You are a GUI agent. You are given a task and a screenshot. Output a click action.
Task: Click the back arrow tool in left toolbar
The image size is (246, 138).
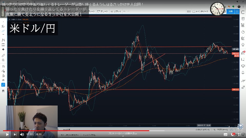click(3, 49)
